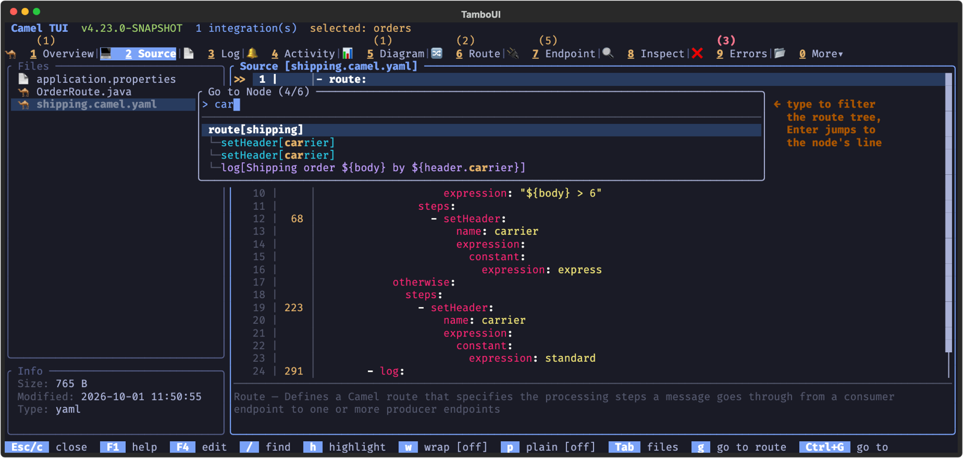The width and height of the screenshot is (963, 458).
Task: Click the '1 integration(s)' header text
Action: (246, 28)
